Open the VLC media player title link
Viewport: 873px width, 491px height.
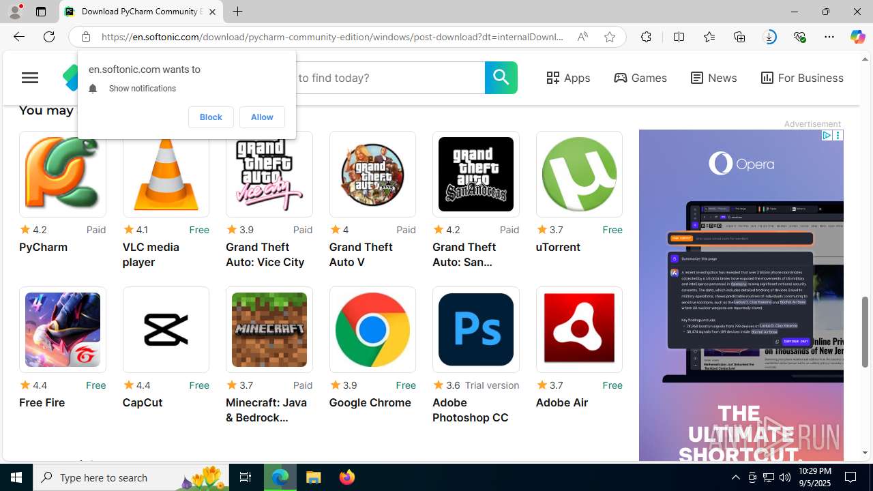pyautogui.click(x=151, y=254)
